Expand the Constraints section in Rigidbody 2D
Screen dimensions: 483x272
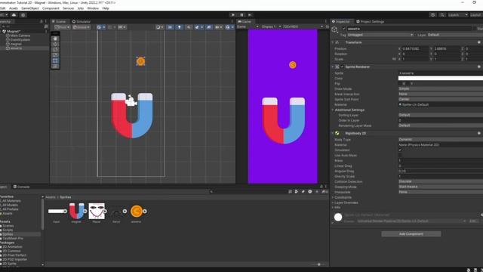[x=333, y=197]
